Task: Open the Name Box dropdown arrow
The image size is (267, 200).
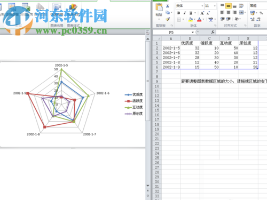Action: coord(193,33)
